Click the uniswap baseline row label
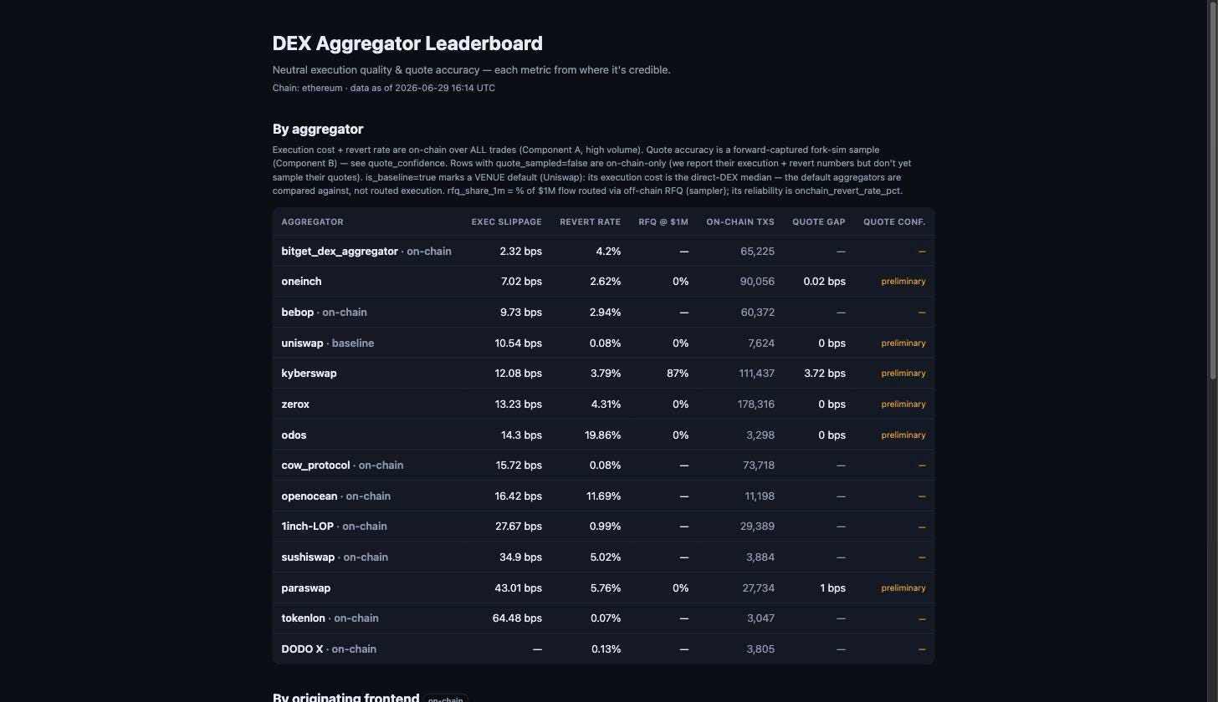This screenshot has height=702, width=1218. pyautogui.click(x=327, y=343)
